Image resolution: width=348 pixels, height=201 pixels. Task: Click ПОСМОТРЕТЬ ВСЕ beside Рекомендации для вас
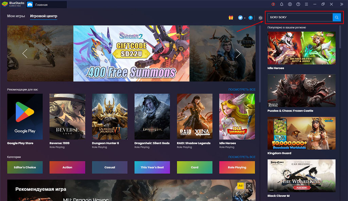pos(242,89)
